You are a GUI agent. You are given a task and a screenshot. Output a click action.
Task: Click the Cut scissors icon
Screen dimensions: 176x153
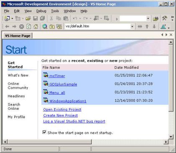52,18
